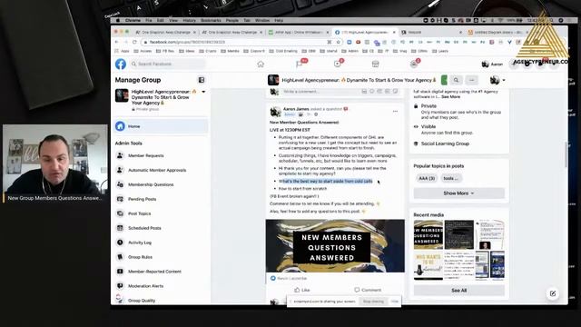This screenshot has height=327, width=581.
Task: Bookmark this page with the star icon
Action: click(338, 43)
